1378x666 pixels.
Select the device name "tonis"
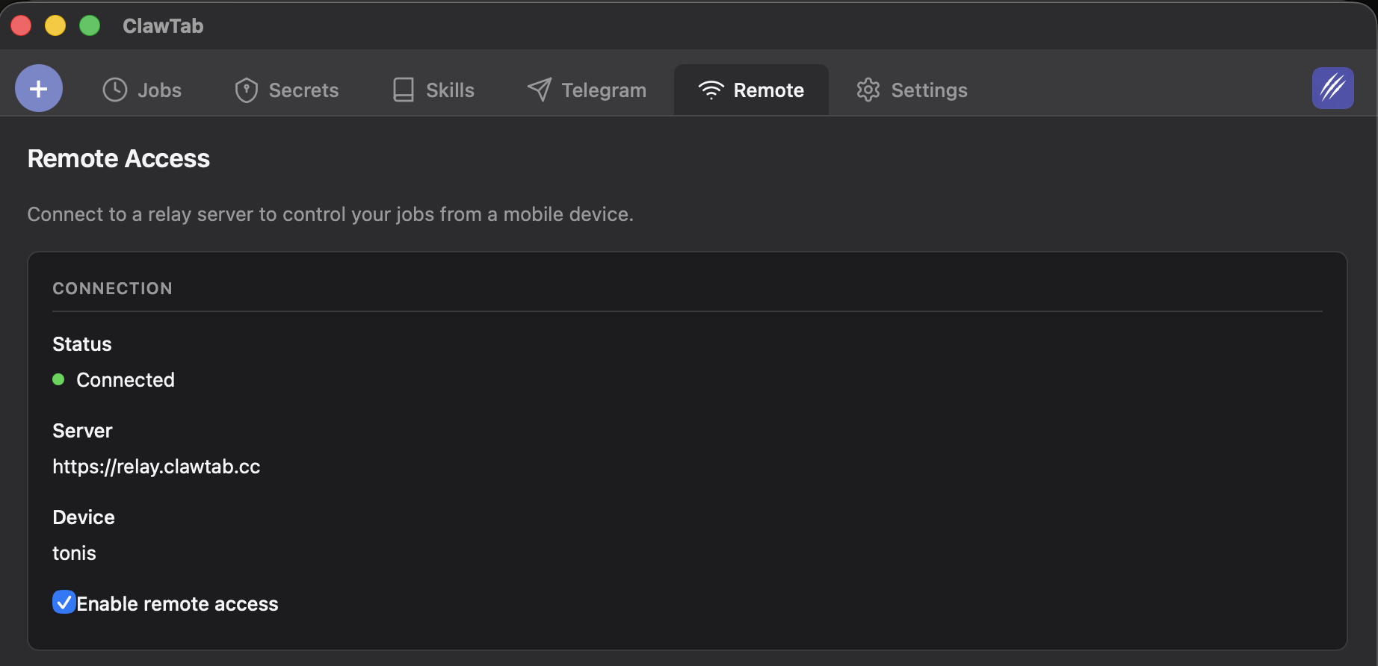(74, 553)
